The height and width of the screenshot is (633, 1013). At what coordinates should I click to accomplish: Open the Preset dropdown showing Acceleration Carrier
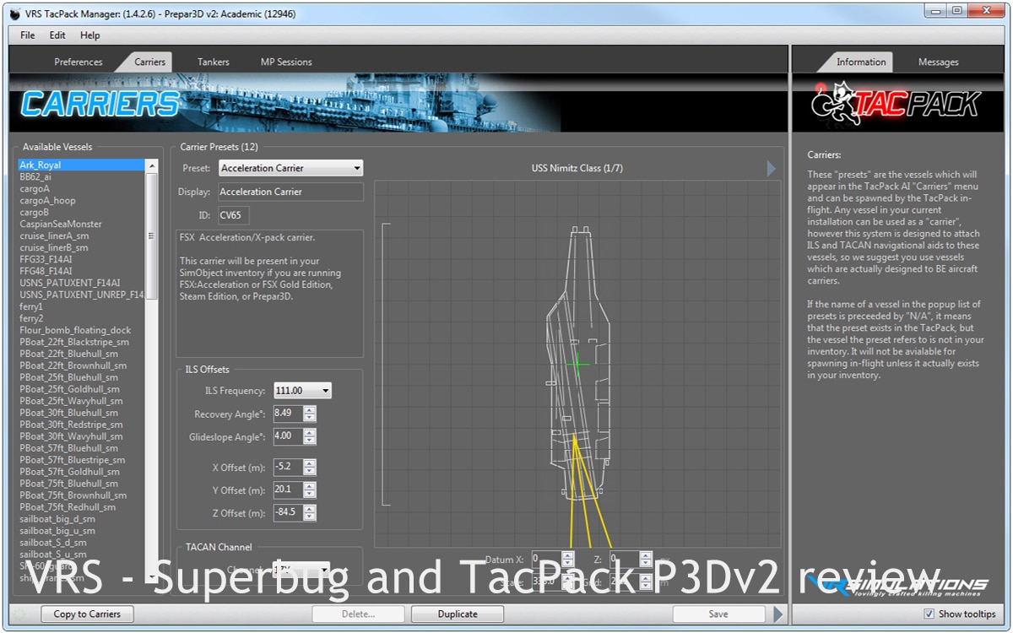point(290,168)
